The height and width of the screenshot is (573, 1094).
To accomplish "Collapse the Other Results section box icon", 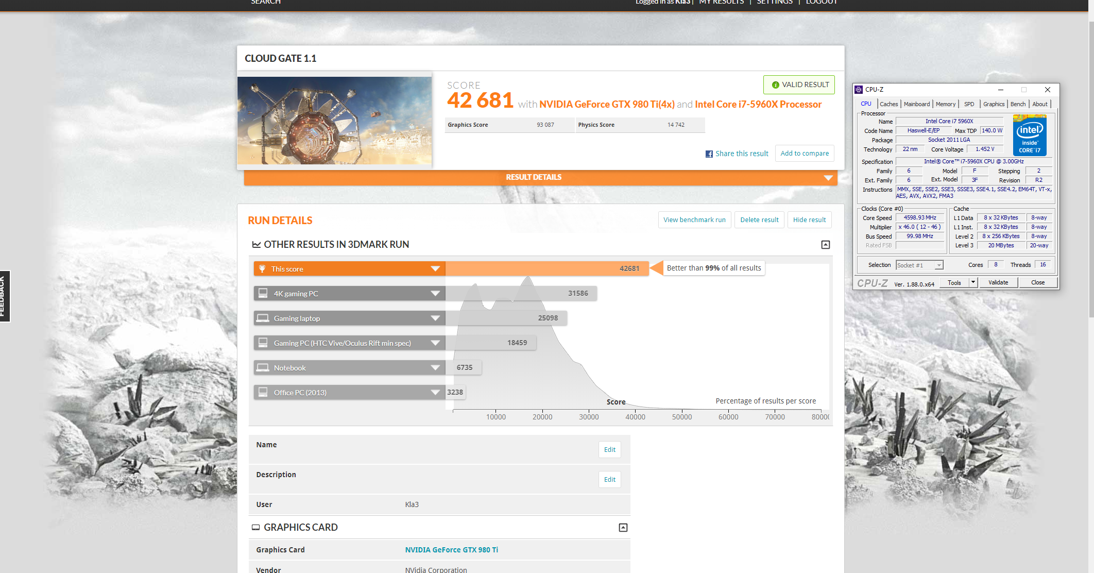I will click(825, 245).
